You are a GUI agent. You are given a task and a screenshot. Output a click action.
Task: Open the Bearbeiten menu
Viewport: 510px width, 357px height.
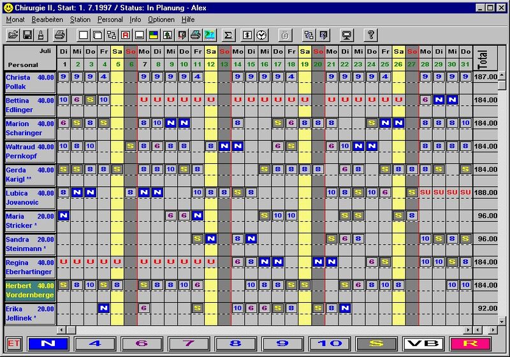pos(47,20)
